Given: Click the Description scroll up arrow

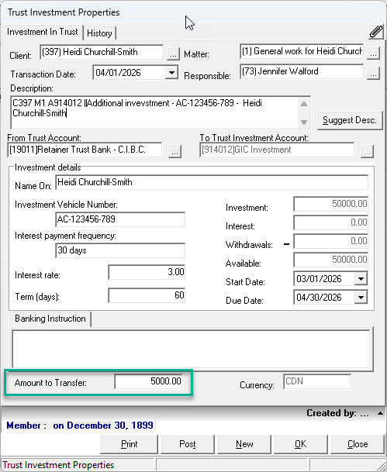Looking at the screenshot, I should [304, 104].
